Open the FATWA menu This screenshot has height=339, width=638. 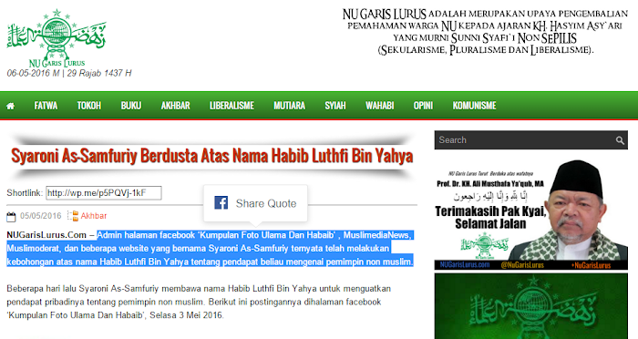tap(46, 106)
